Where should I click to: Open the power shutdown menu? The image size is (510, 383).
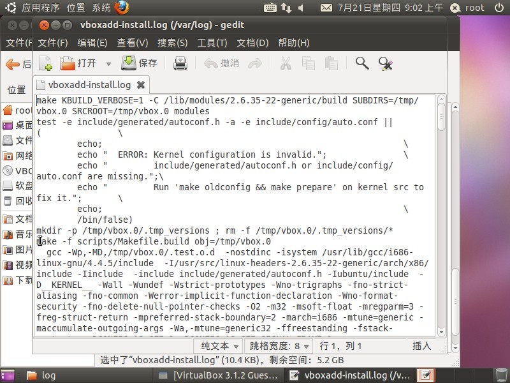(x=499, y=8)
